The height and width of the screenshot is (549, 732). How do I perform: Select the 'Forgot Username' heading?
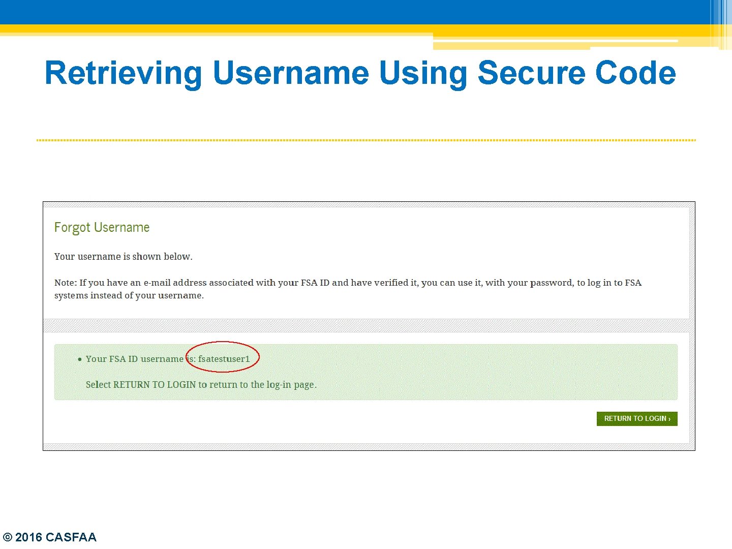click(x=102, y=227)
